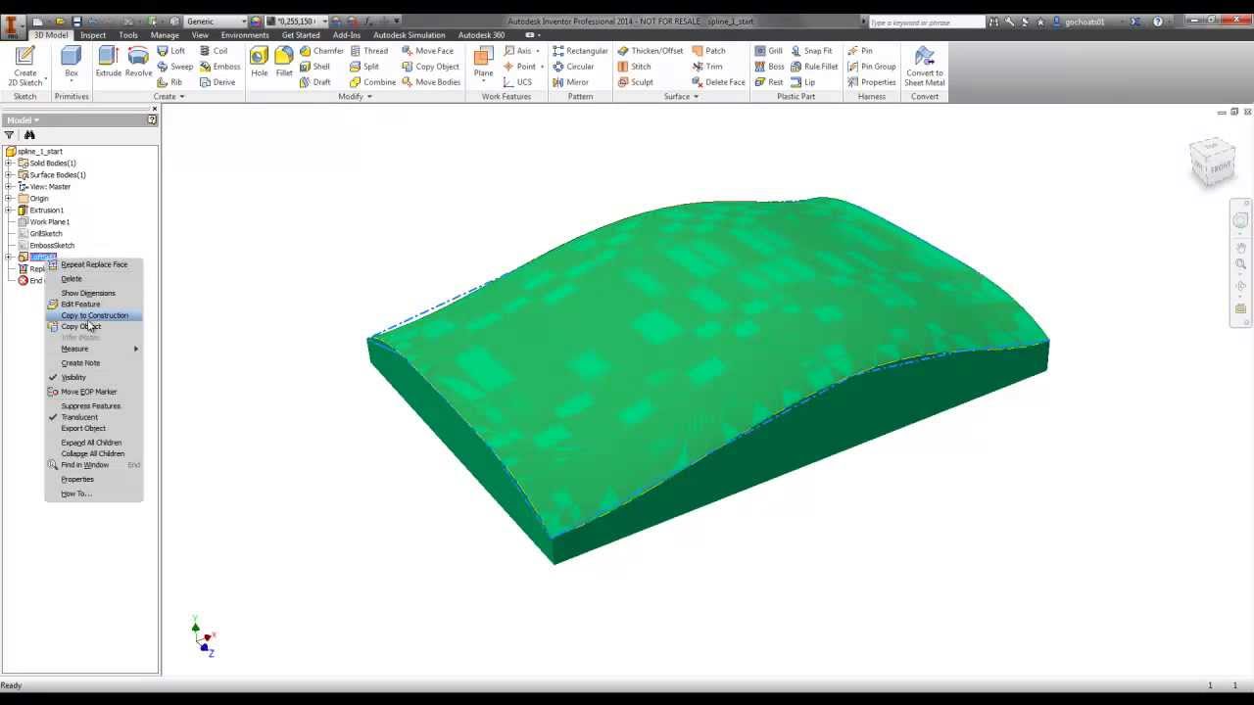Select the Rectangular pattern tool
The image size is (1254, 705).
click(580, 51)
